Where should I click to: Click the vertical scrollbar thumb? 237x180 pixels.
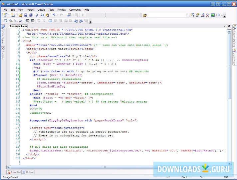(x=229, y=66)
